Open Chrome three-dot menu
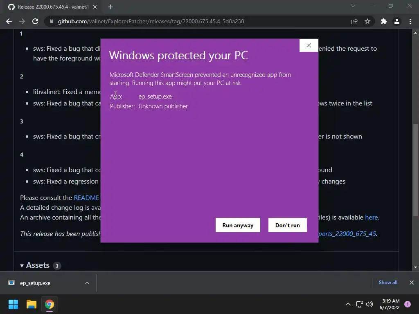The height and width of the screenshot is (314, 419). point(410,21)
